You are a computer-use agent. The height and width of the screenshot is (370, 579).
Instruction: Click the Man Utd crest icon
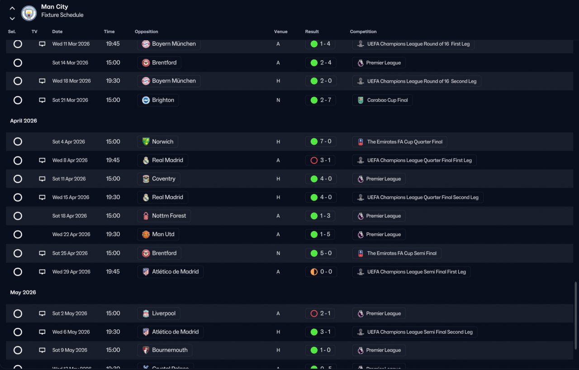[x=146, y=234]
